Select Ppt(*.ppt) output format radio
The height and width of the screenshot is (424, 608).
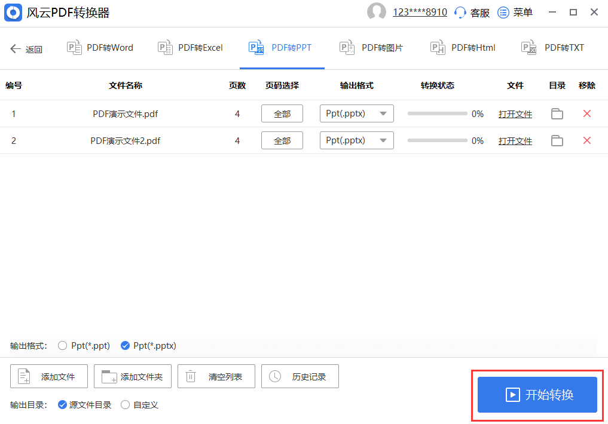click(x=62, y=346)
